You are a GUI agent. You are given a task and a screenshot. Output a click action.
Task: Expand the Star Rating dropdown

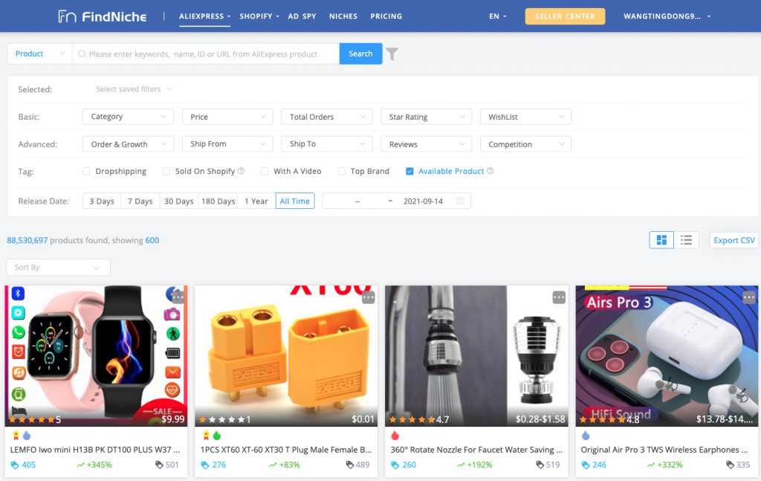click(426, 116)
